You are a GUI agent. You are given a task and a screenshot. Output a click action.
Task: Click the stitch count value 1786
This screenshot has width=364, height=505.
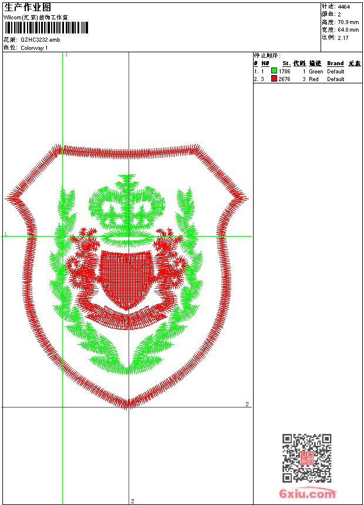pyautogui.click(x=284, y=72)
